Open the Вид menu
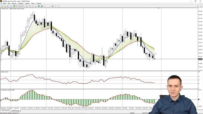This screenshot has width=203, height=114. (x=9, y=3)
